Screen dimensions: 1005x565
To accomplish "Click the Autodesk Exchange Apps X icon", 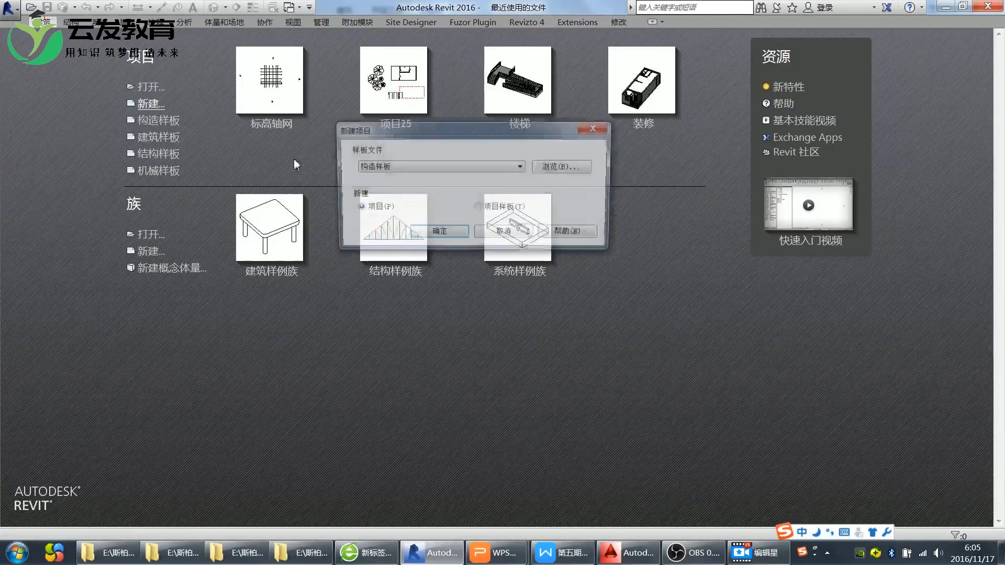I will [887, 7].
